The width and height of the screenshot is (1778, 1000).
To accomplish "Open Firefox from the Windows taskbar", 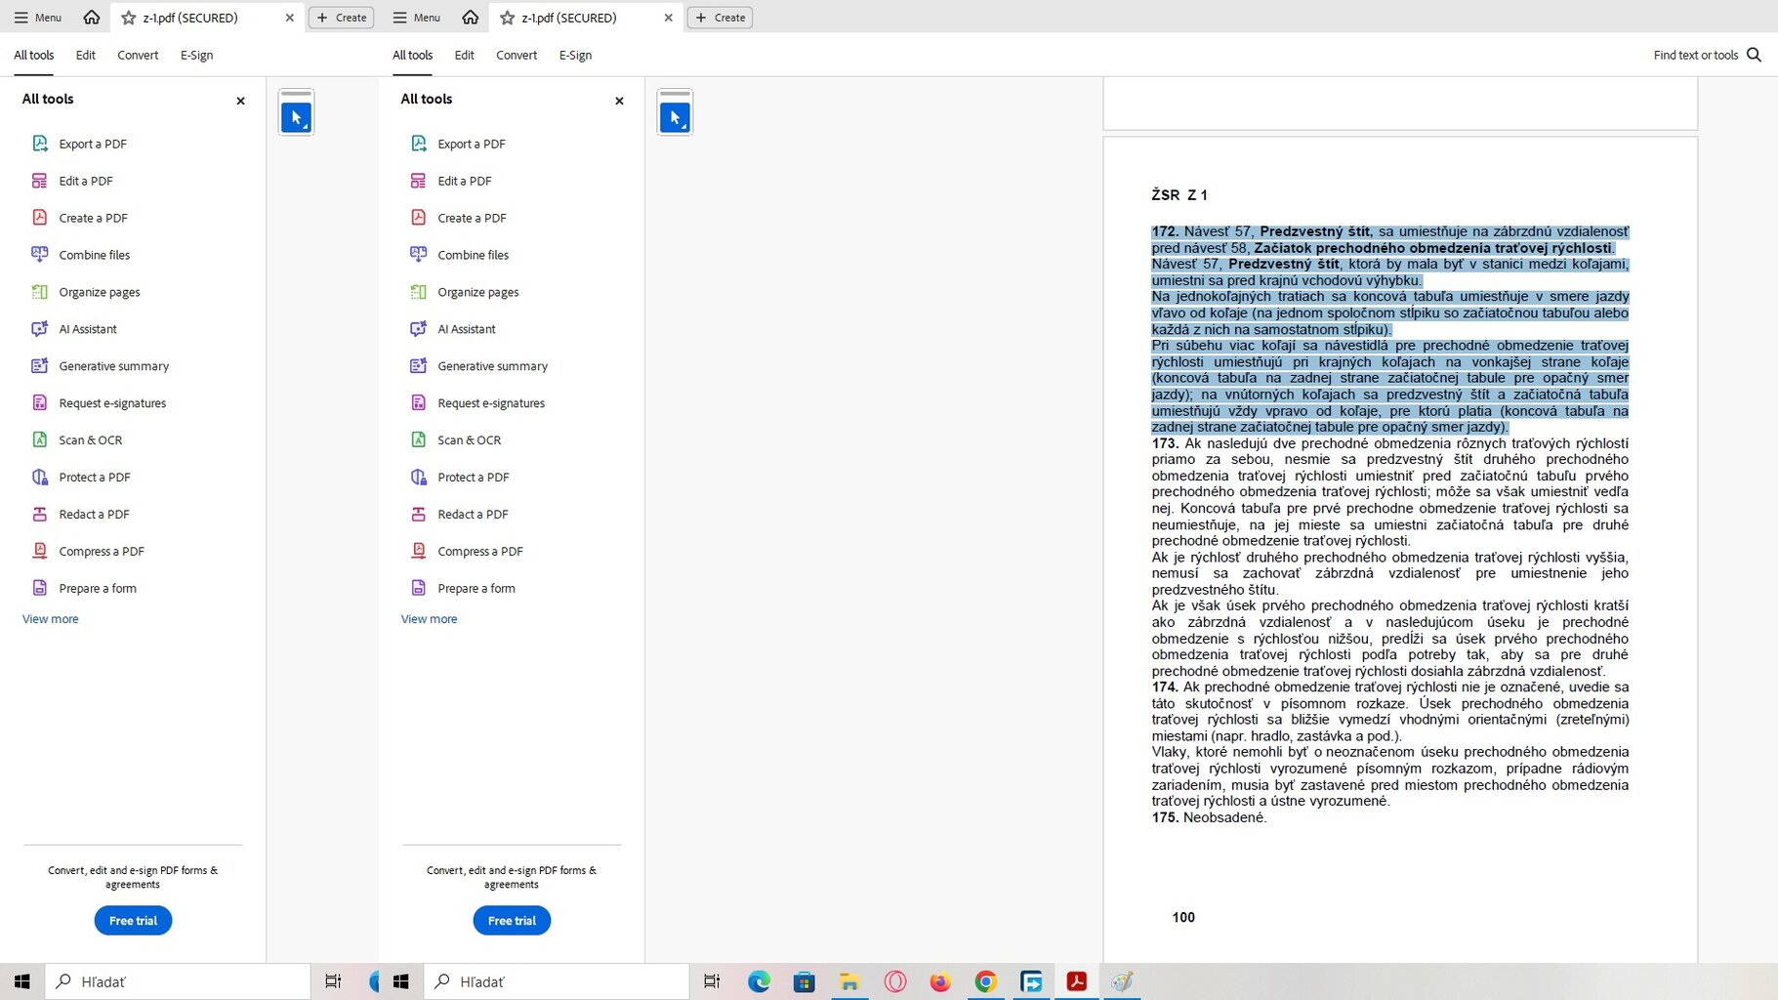I will (x=939, y=981).
